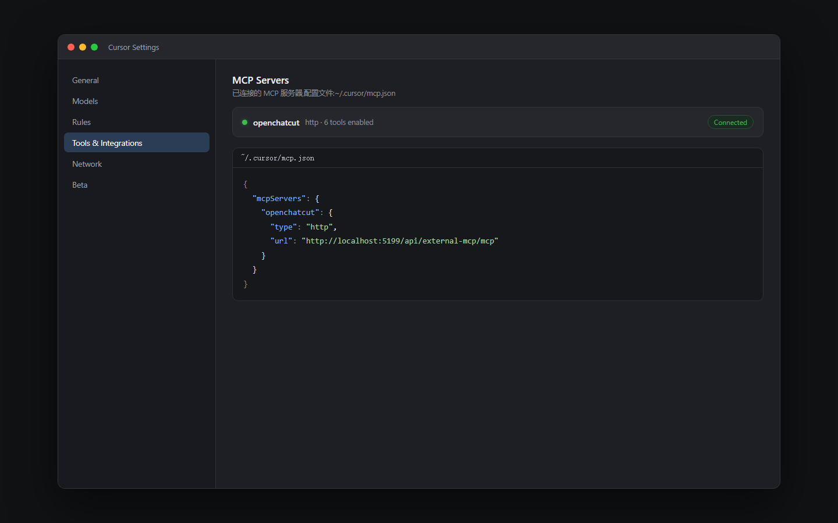Go to the Models settings page
This screenshot has width=838, height=523.
[x=137, y=101]
